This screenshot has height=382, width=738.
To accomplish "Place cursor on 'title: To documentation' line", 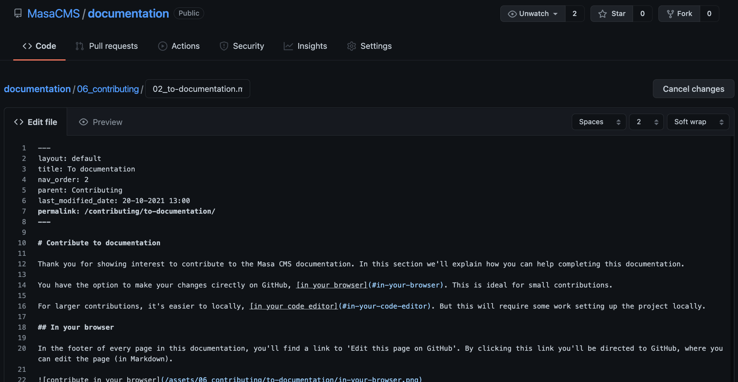I will tap(86, 169).
